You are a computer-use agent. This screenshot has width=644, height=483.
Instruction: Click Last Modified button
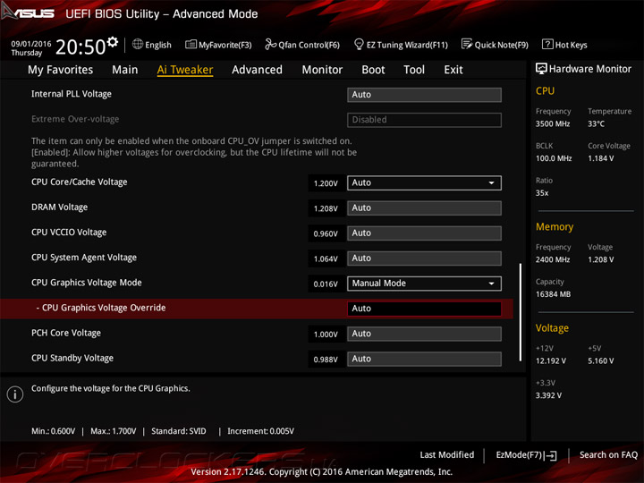click(447, 455)
